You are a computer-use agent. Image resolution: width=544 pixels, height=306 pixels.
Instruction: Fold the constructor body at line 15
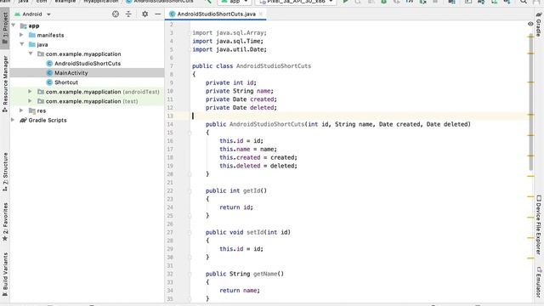[x=190, y=133]
